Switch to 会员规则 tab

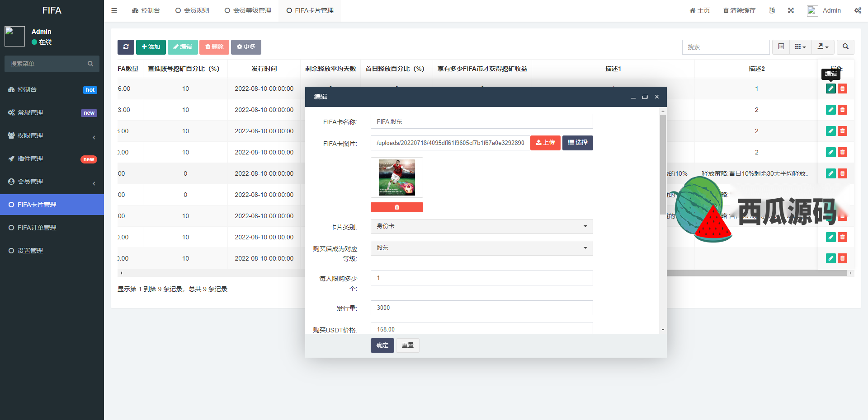[x=192, y=10]
